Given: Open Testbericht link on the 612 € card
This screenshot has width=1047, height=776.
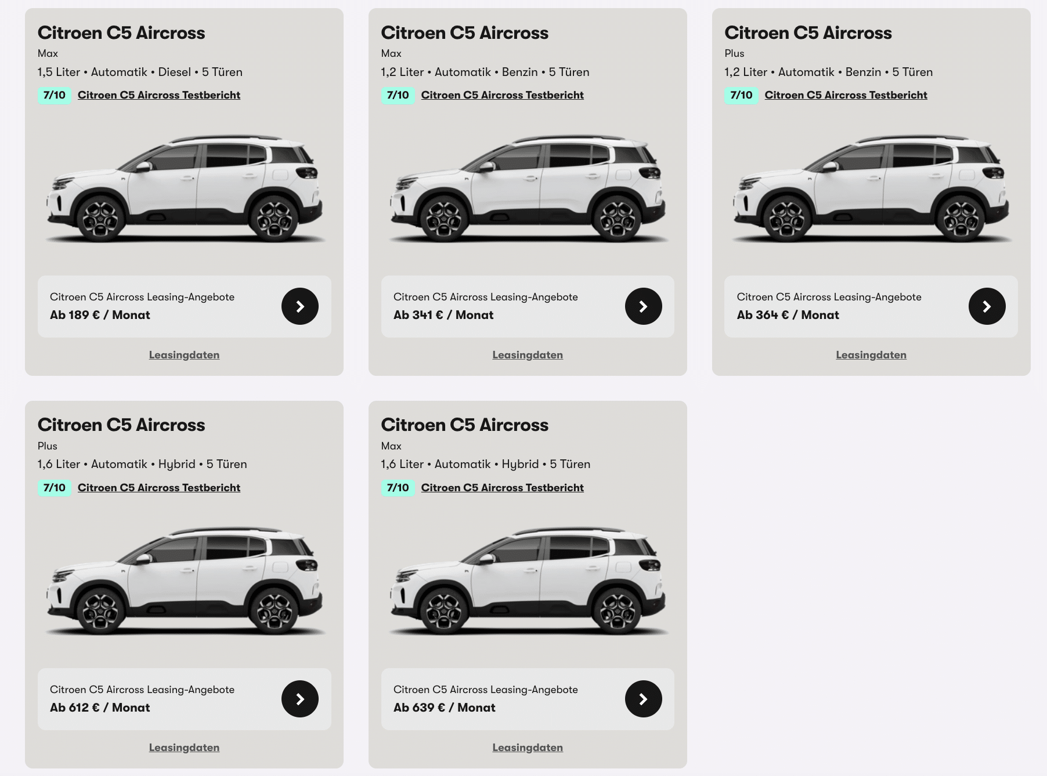Looking at the screenshot, I should (159, 488).
